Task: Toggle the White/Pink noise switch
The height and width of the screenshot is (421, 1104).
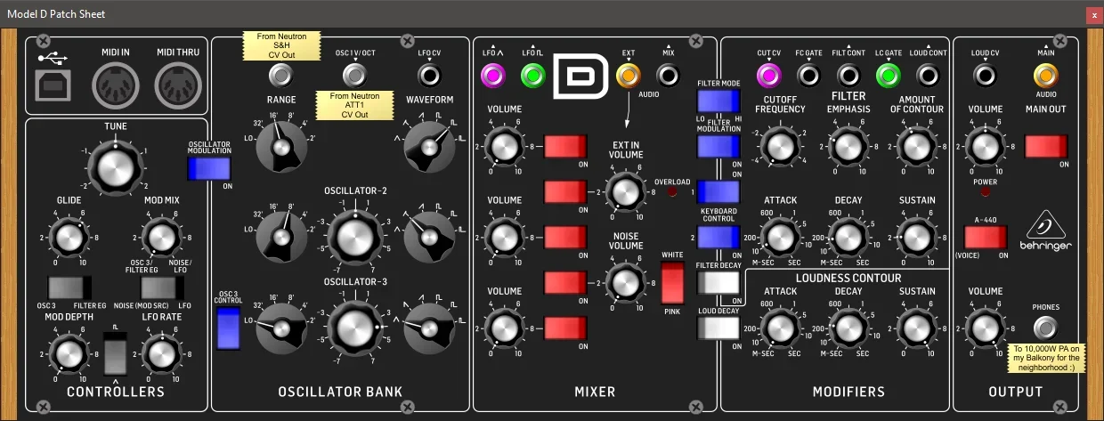Action: (674, 284)
